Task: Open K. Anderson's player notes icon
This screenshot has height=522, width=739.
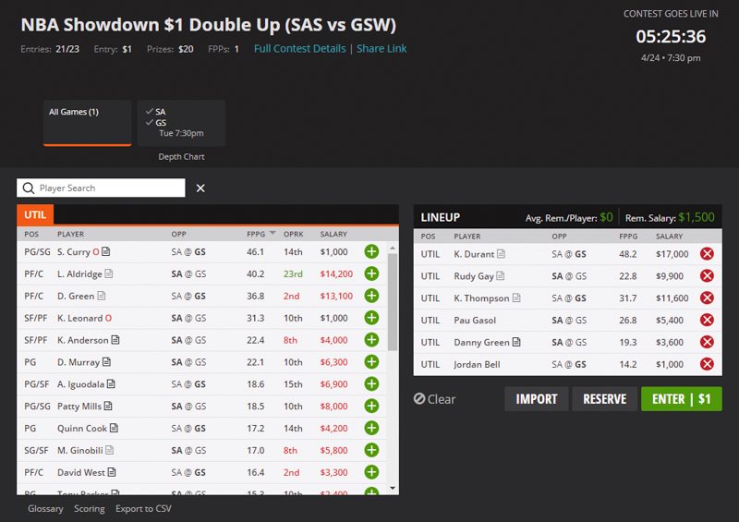Action: pyautogui.click(x=115, y=339)
